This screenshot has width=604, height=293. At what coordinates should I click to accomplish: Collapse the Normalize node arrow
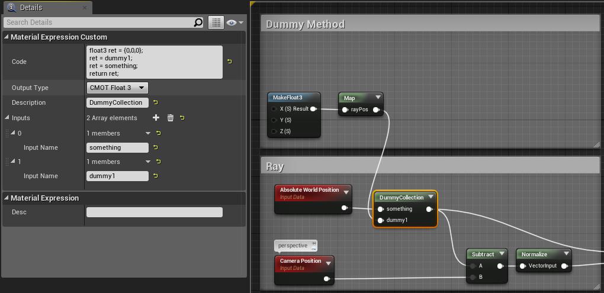click(566, 254)
